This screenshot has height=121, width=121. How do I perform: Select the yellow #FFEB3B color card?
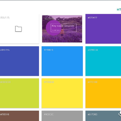(62, 93)
